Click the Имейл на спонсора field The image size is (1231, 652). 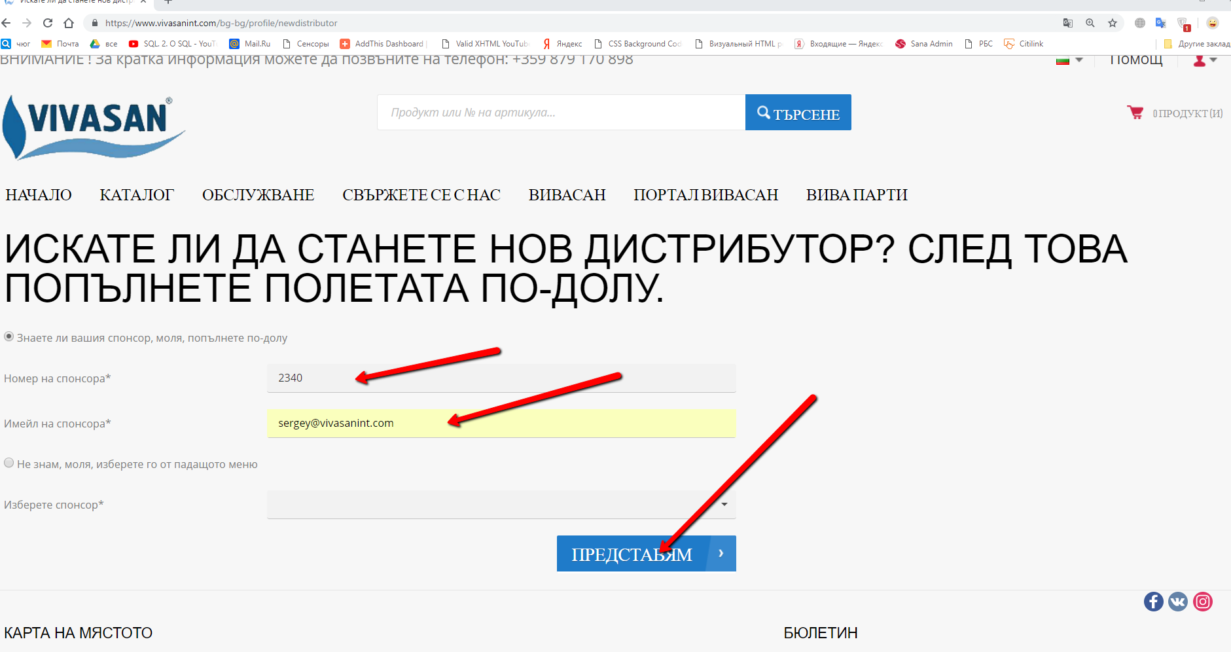pyautogui.click(x=501, y=424)
